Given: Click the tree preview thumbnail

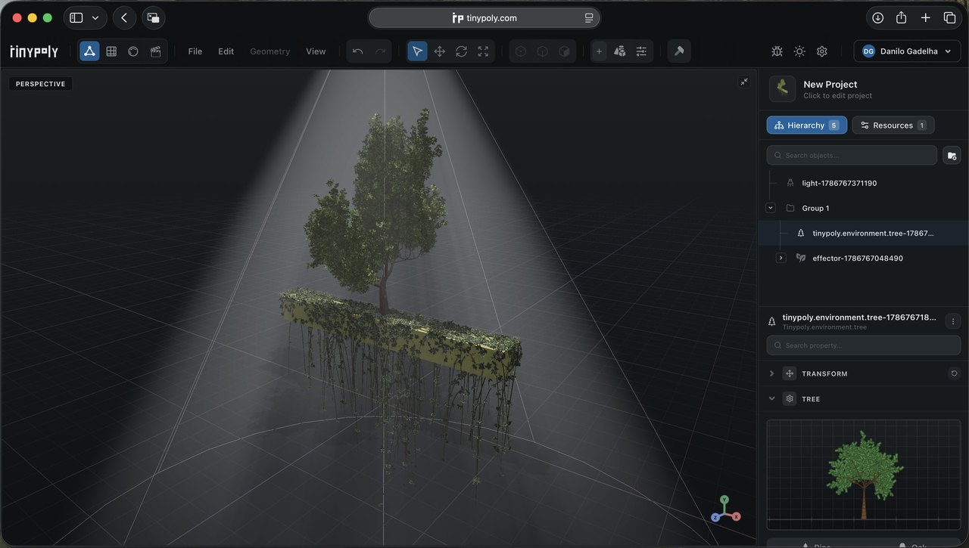Looking at the screenshot, I should point(864,475).
